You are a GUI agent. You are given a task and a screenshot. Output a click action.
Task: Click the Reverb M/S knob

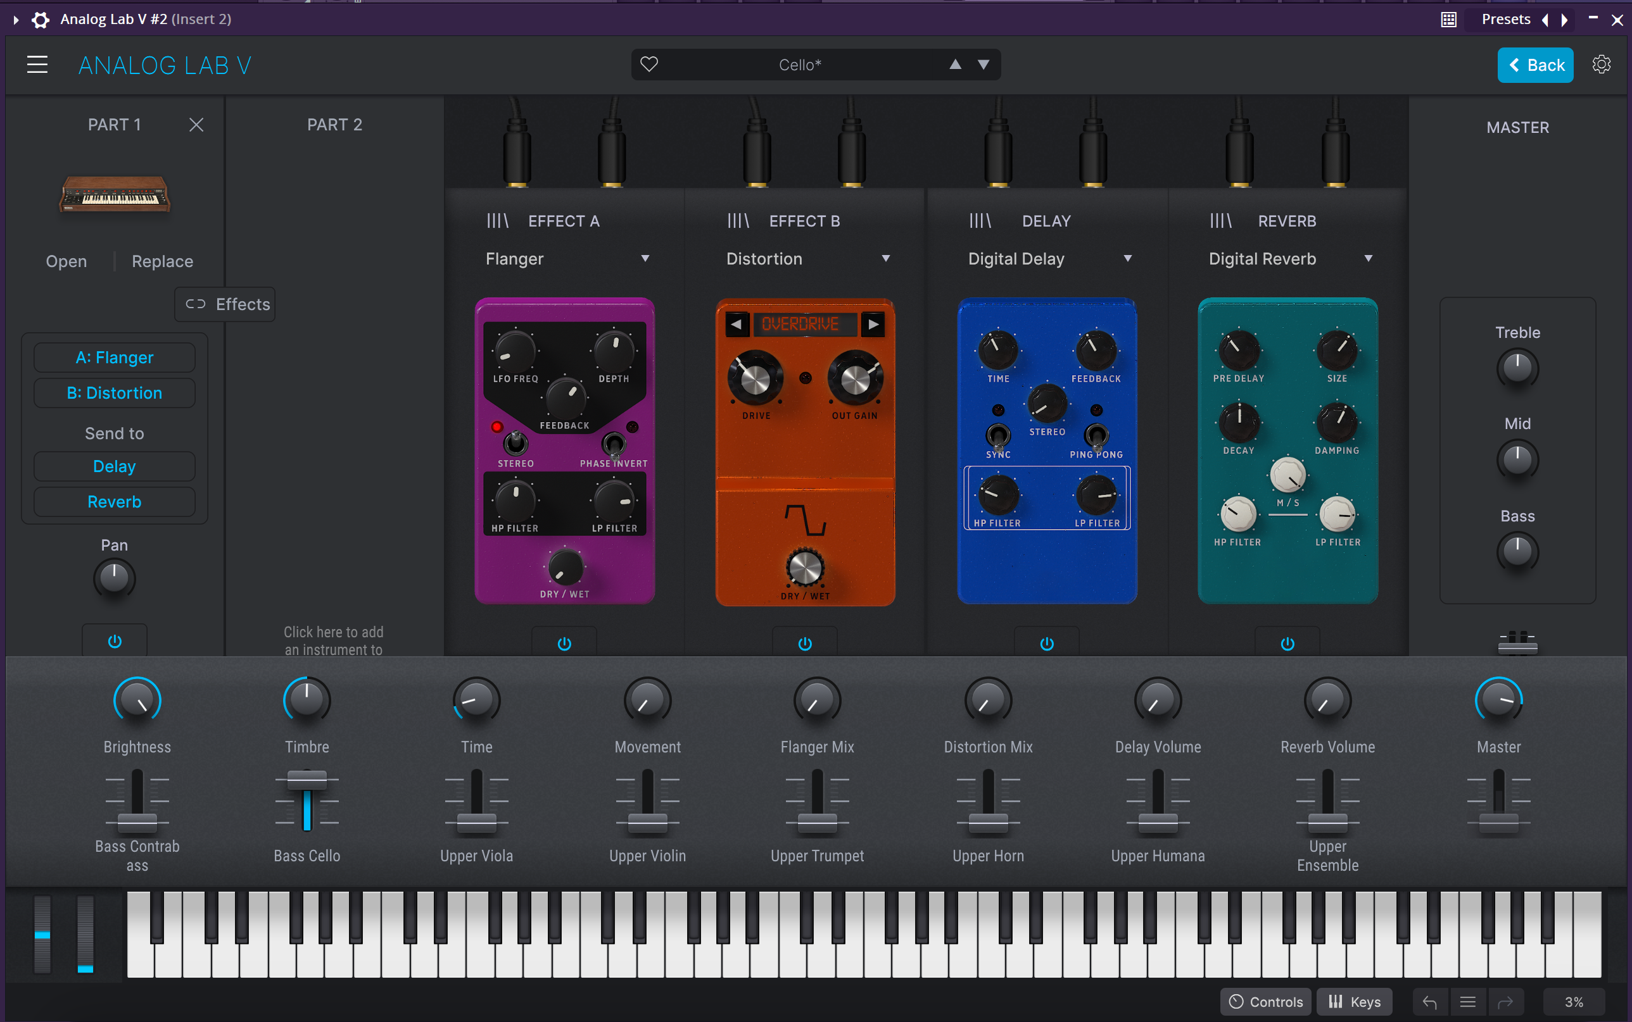coord(1287,475)
